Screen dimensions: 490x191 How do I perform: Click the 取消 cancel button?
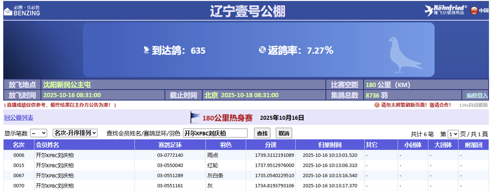click(x=284, y=133)
